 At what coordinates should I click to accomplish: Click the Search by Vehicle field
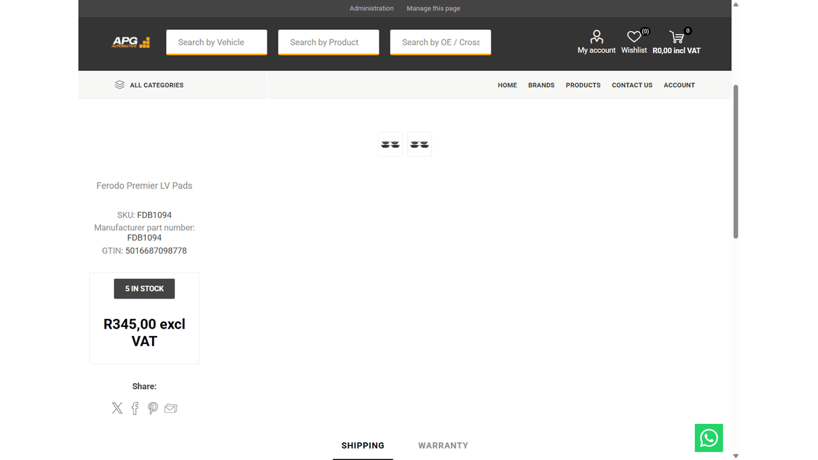coord(217,42)
